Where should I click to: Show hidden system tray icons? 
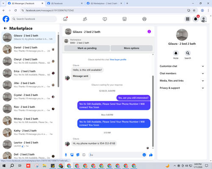click(175, 166)
